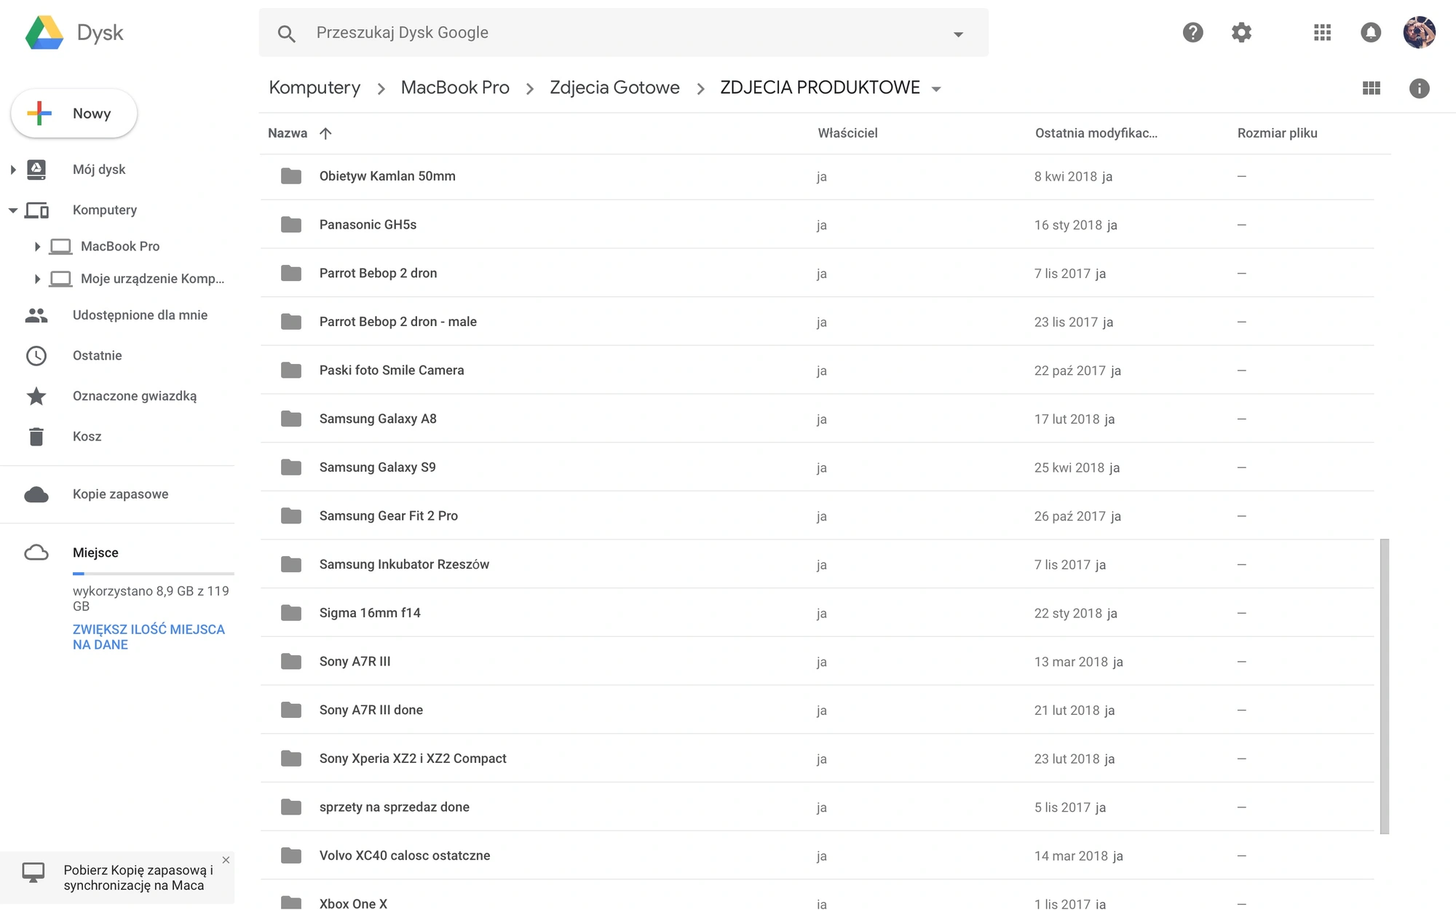Expand the Mój dysk tree
1456x910 pixels.
coord(12,170)
